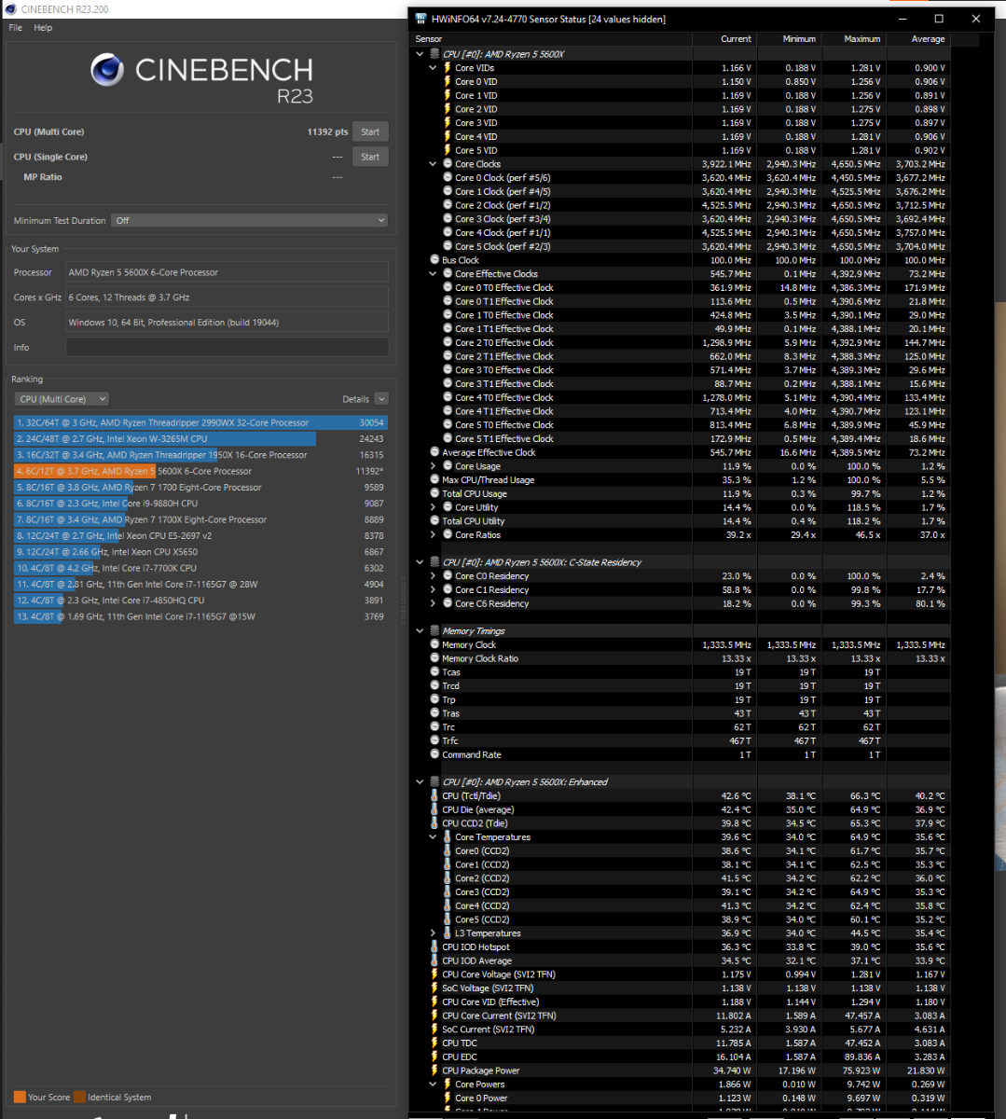
Task: Select the Core i9-9880H ranking entry
Action: point(200,504)
